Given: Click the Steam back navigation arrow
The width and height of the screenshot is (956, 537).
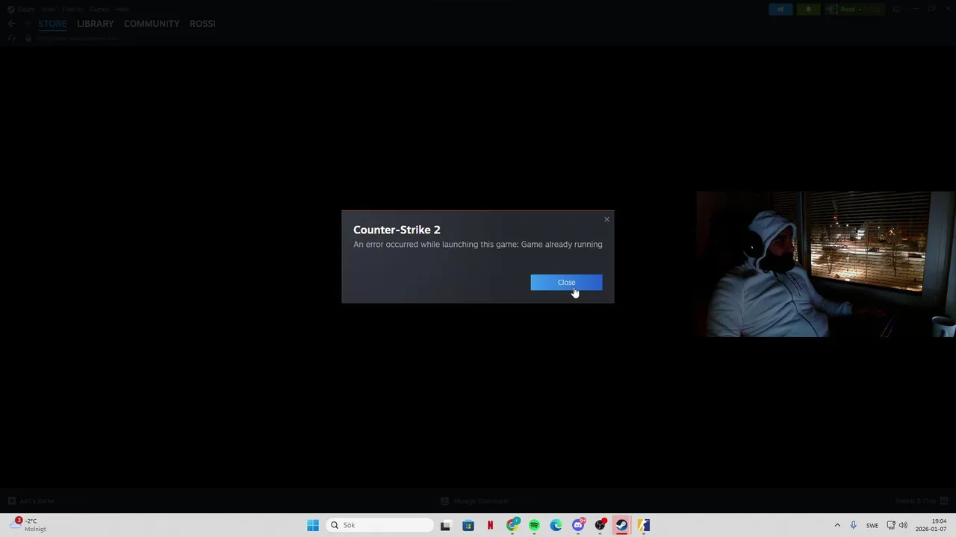Looking at the screenshot, I should 11,24.
